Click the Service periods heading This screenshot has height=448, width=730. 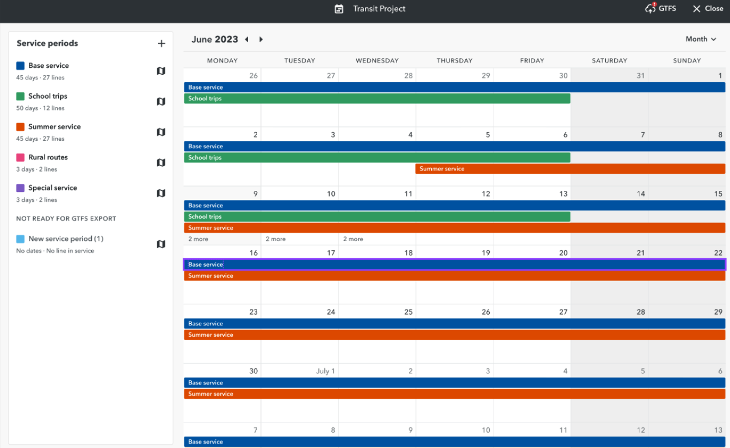pos(47,43)
